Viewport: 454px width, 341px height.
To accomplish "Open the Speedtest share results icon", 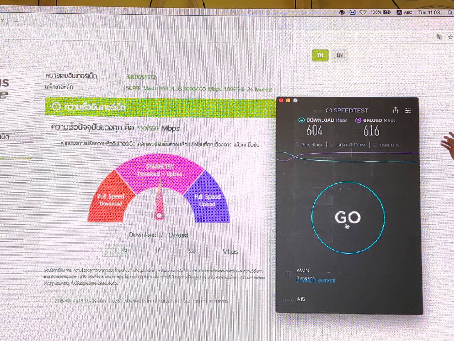I will pos(396,110).
